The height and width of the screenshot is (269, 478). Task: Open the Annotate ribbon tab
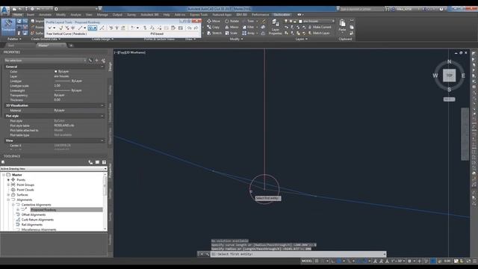45,15
